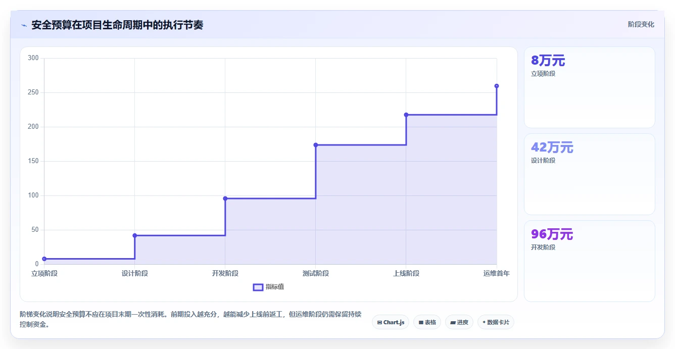Image resolution: width=675 pixels, height=349 pixels.
Task: Click the 表格 chip
Action: [427, 322]
